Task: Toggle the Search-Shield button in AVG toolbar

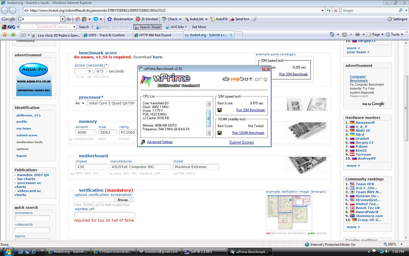Action: click(147, 27)
